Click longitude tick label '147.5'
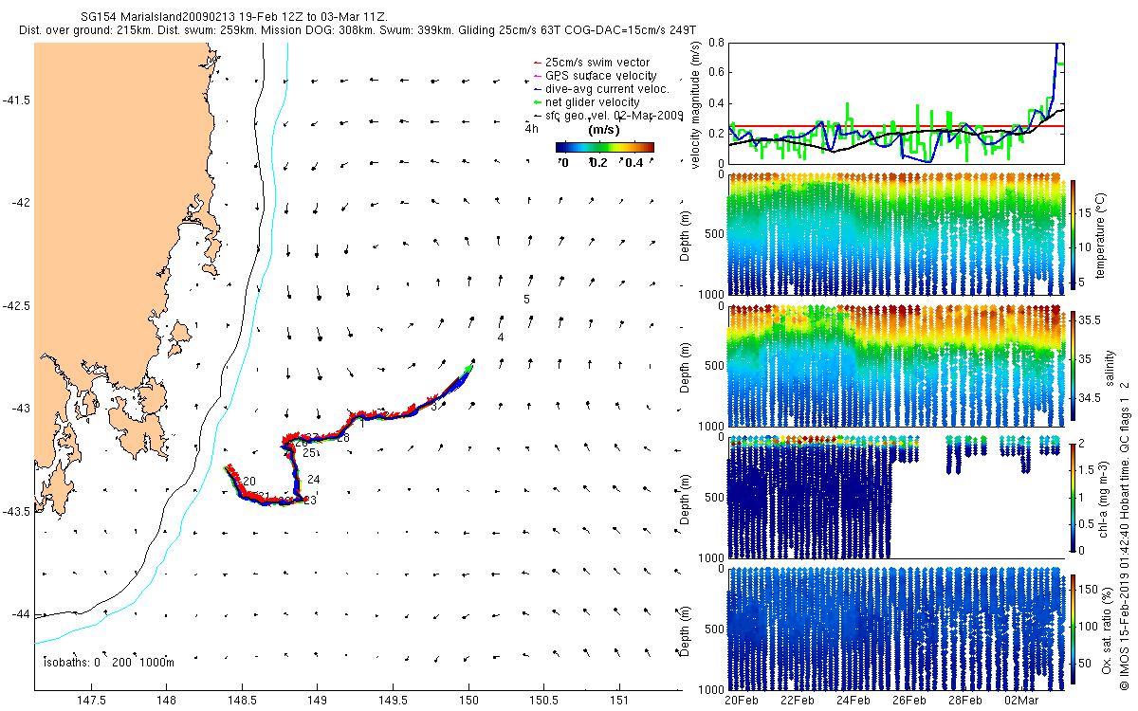Viewport: 1138px width, 711px height. pos(90,700)
